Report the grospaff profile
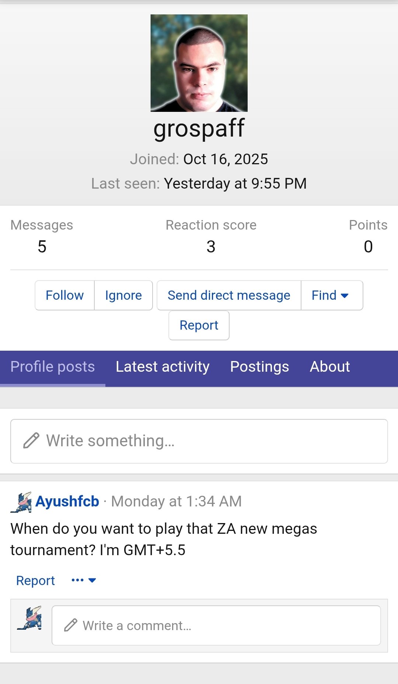This screenshot has width=398, height=684. tap(199, 325)
